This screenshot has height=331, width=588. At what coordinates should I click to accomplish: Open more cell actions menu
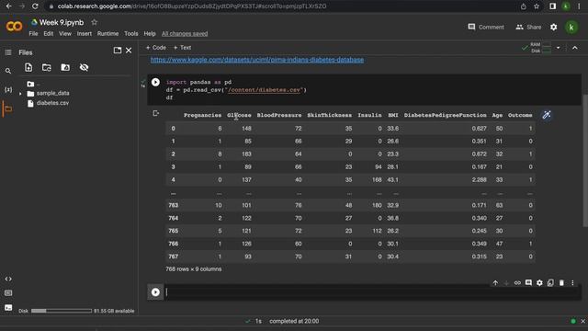[572, 283]
